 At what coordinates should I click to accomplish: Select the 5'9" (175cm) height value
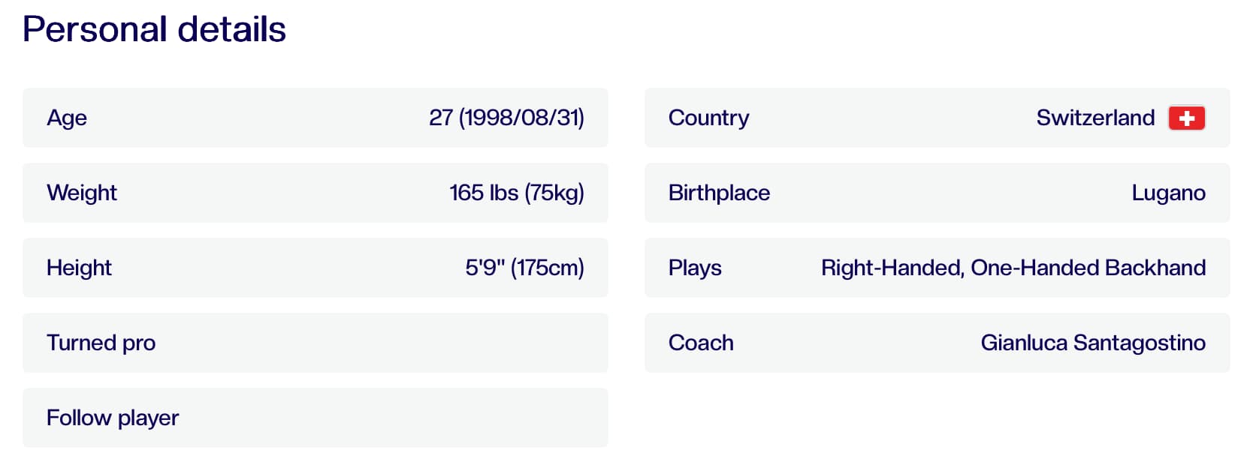point(524,268)
